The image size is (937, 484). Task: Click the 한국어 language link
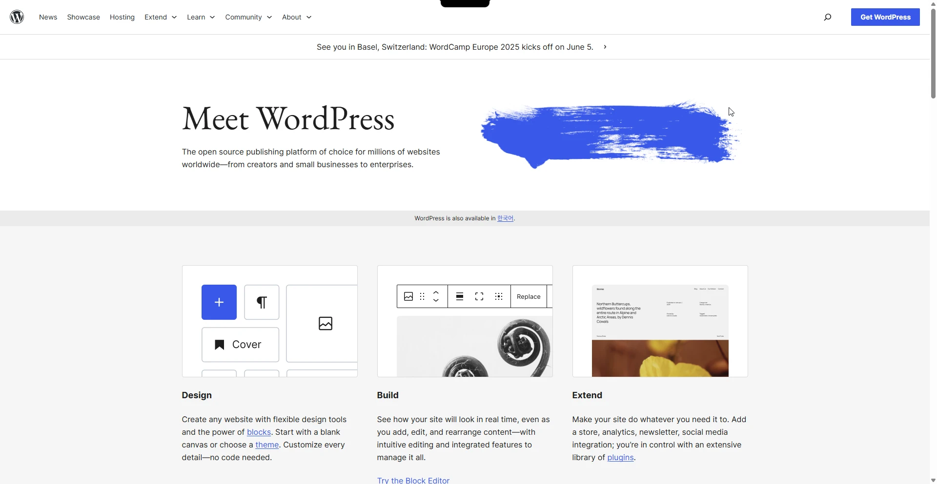tap(505, 218)
